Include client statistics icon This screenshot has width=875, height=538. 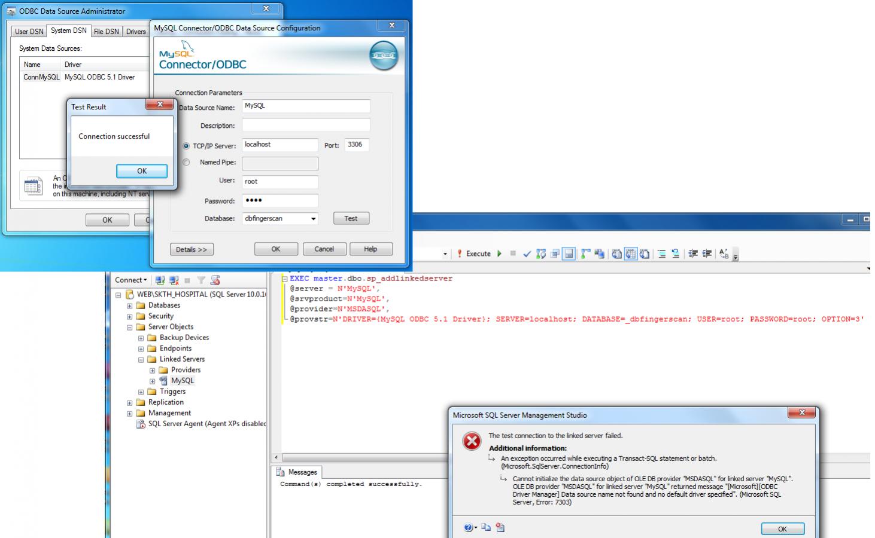599,254
